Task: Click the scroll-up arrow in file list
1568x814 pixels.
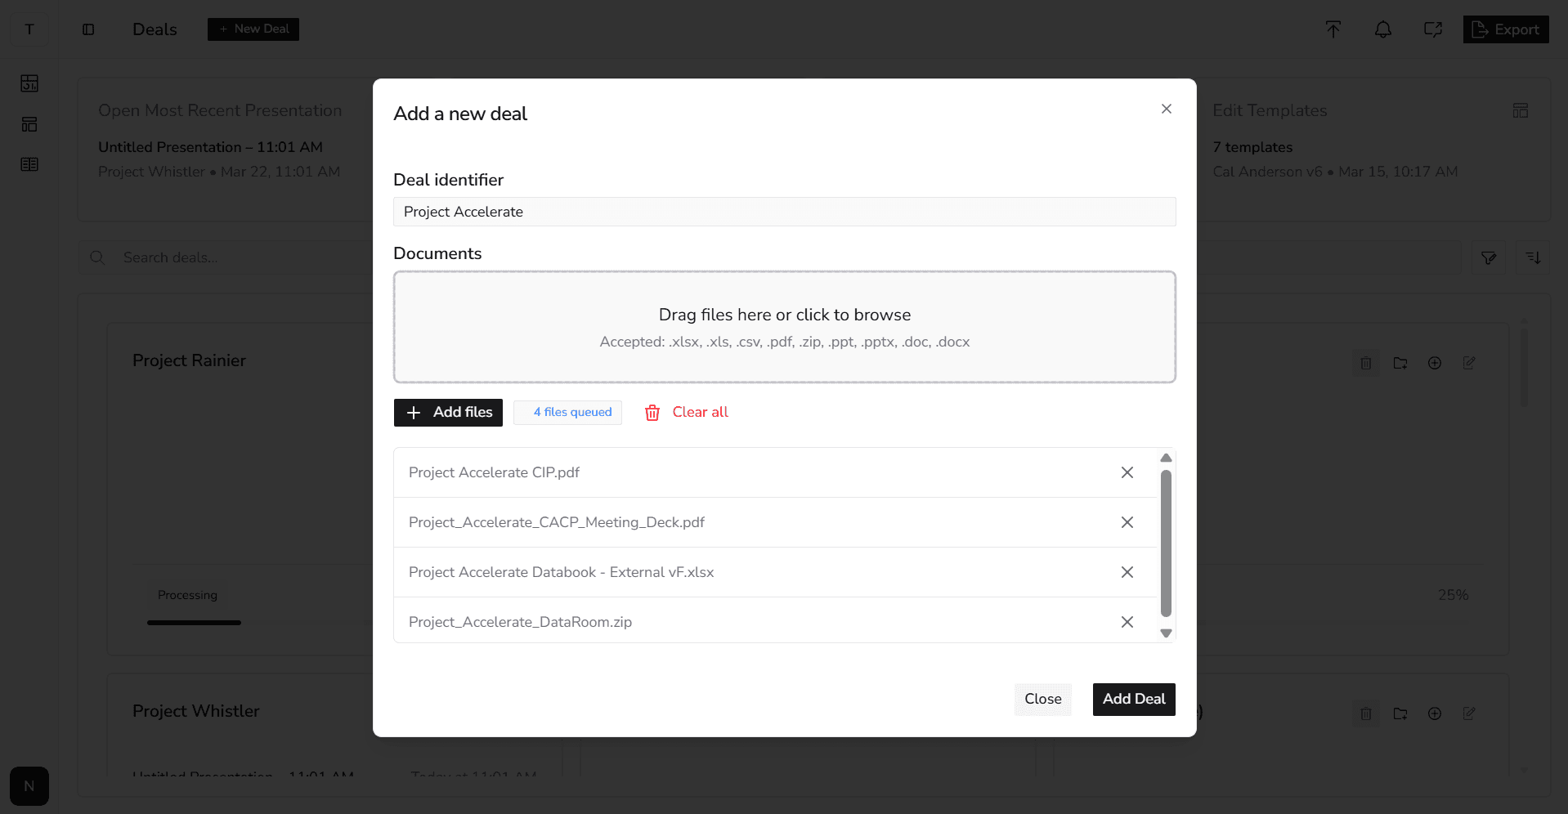Action: pyautogui.click(x=1166, y=458)
